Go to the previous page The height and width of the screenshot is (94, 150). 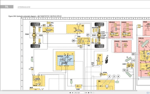[72, 93]
